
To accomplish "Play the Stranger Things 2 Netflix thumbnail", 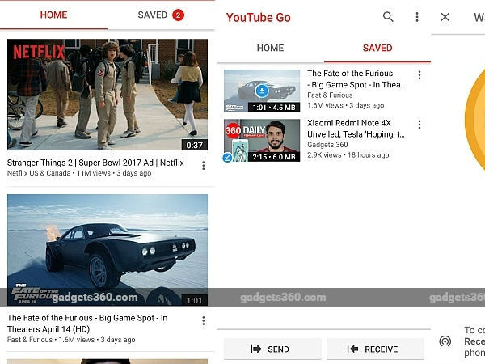I will point(108,95).
